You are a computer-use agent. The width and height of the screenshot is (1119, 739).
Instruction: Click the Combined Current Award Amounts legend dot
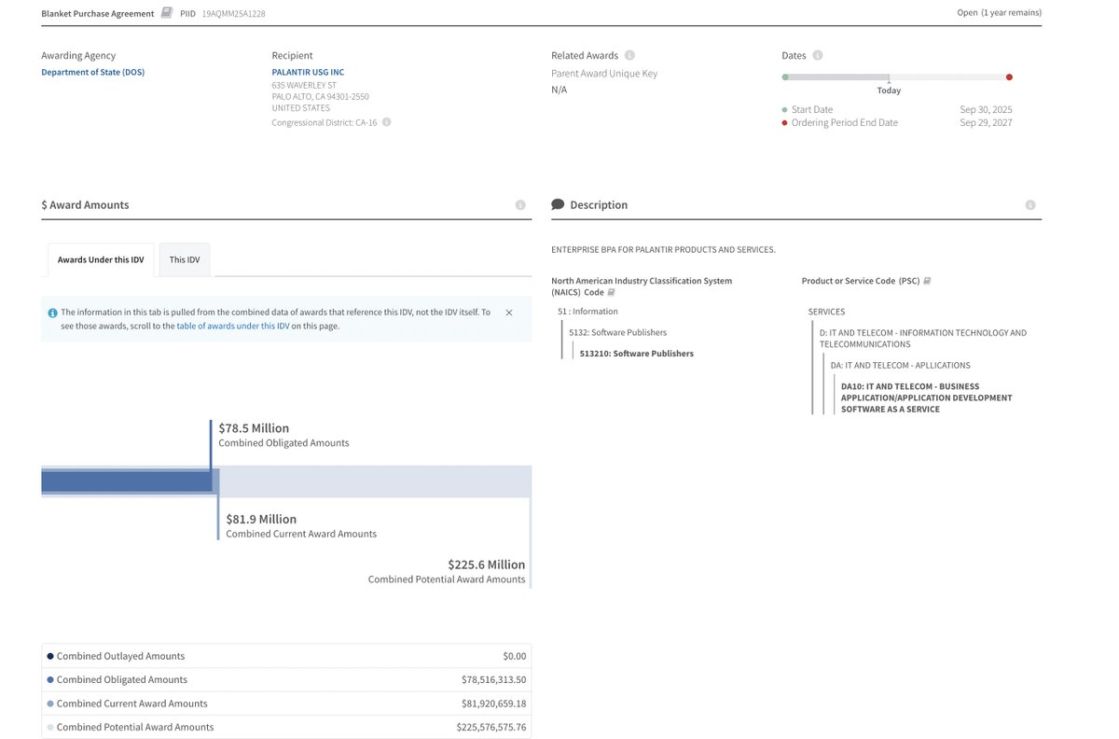50,704
